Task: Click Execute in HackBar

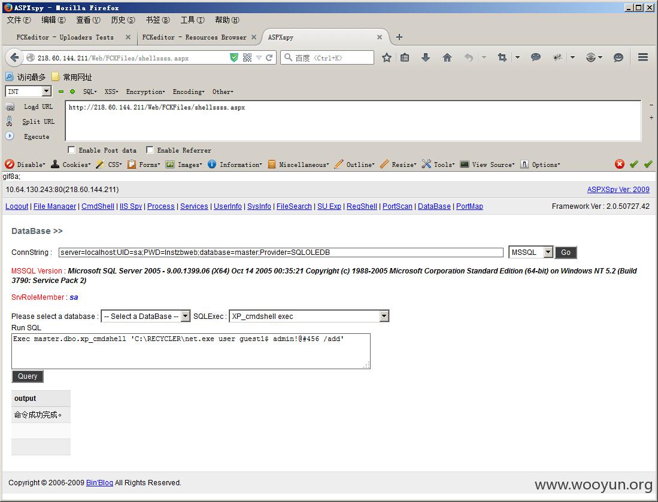Action: point(37,136)
